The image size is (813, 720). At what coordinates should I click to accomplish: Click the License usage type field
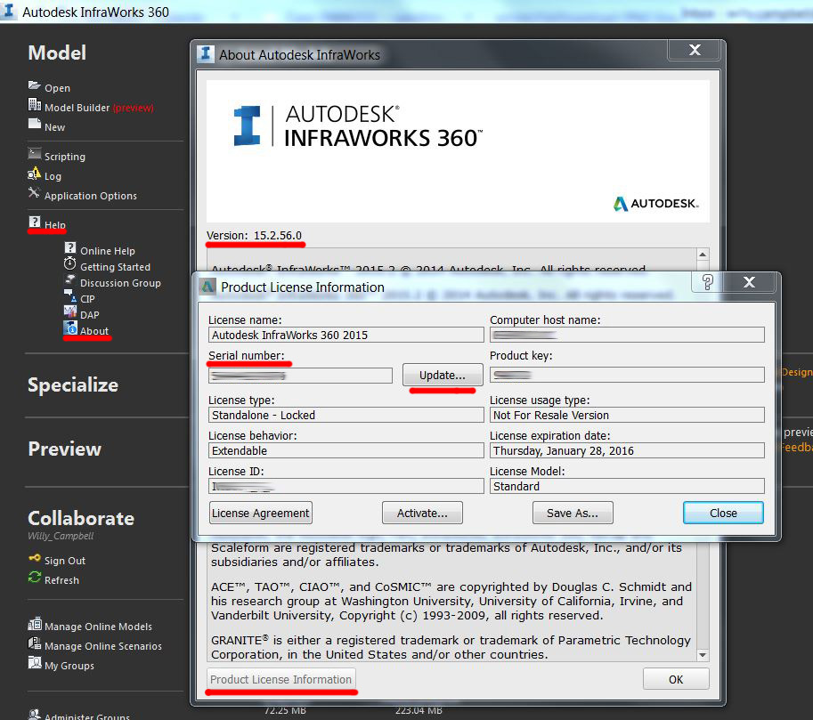click(x=627, y=415)
